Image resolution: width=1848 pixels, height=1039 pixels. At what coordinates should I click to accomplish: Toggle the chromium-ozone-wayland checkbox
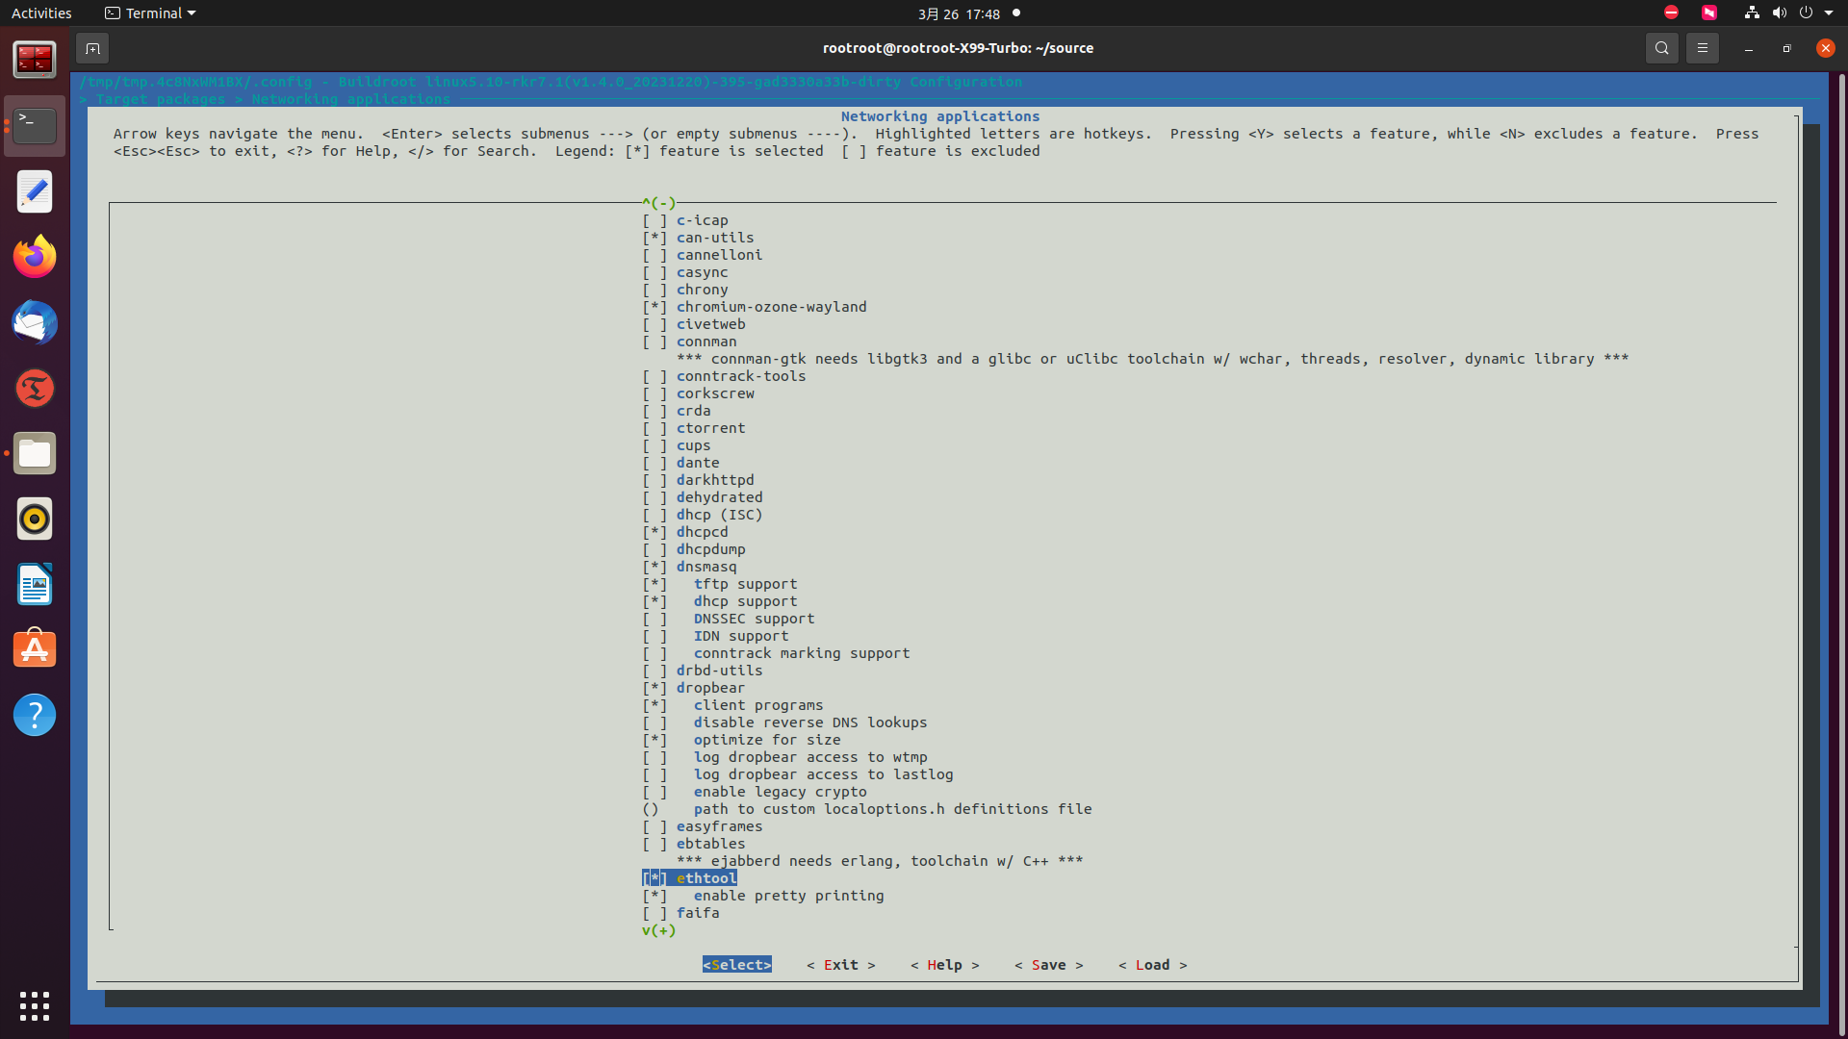[x=654, y=307]
